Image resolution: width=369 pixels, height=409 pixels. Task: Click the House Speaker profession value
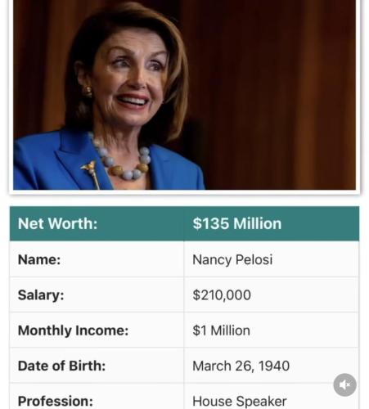(x=240, y=401)
